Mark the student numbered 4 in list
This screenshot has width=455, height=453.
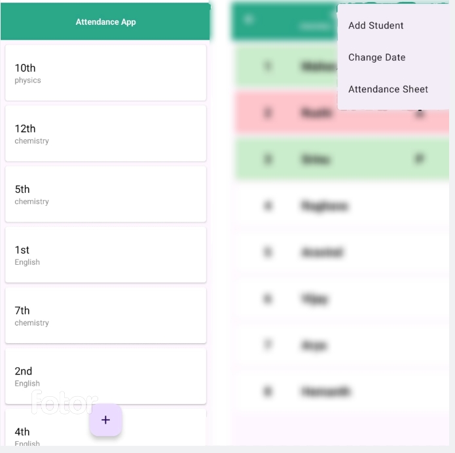point(342,206)
